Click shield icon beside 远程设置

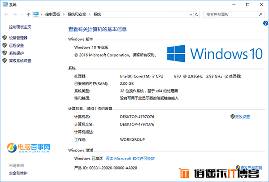(4, 45)
